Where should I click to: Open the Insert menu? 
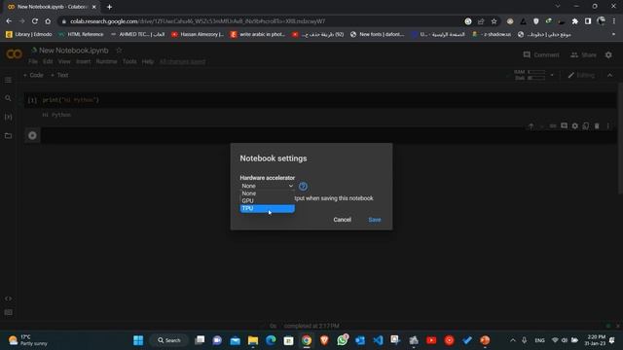click(x=83, y=61)
